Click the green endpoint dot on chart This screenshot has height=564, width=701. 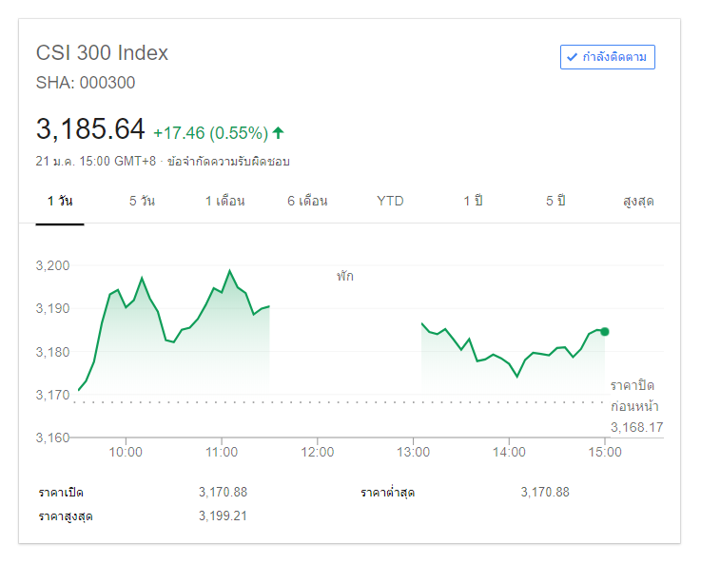click(x=605, y=331)
